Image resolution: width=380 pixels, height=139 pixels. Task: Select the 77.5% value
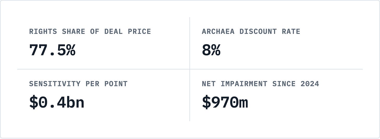pyautogui.click(x=52, y=50)
